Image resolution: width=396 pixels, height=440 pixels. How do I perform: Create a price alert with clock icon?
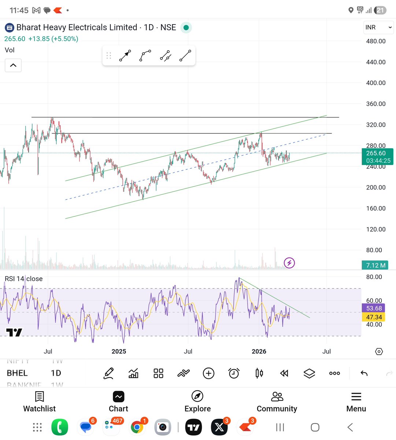pos(234,373)
